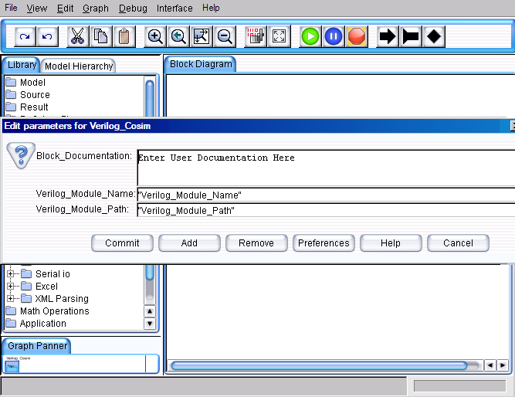Viewport: 515px width, 397px height.
Task: Click the magnifier with left arrow icon
Action: (178, 36)
